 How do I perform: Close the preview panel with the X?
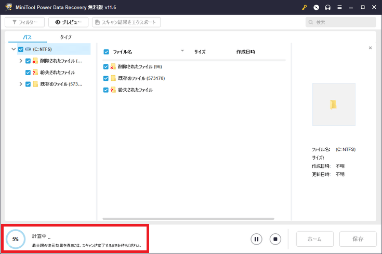point(370,48)
